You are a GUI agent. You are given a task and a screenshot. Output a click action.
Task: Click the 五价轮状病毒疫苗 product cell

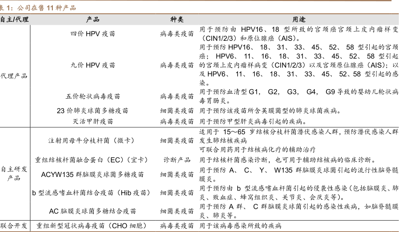[x=93, y=96]
